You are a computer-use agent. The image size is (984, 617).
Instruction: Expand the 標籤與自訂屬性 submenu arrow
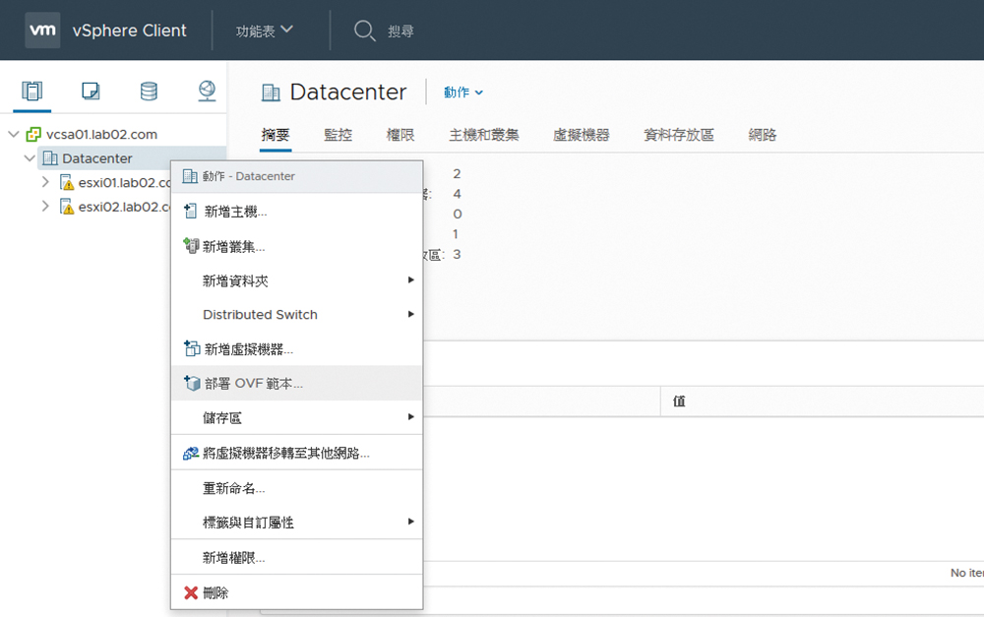pyautogui.click(x=411, y=522)
